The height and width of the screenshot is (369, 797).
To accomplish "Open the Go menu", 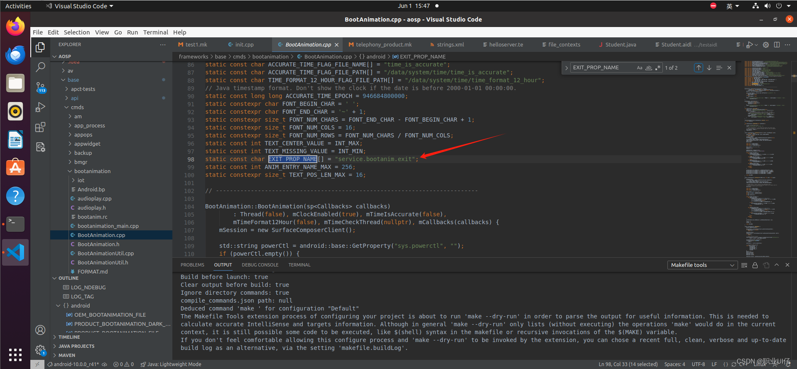I will (118, 32).
